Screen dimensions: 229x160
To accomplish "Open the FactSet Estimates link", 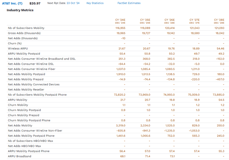I will (129, 3).
